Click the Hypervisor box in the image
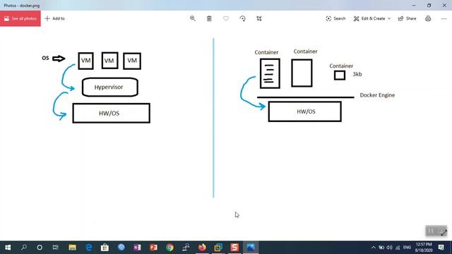 click(x=110, y=87)
